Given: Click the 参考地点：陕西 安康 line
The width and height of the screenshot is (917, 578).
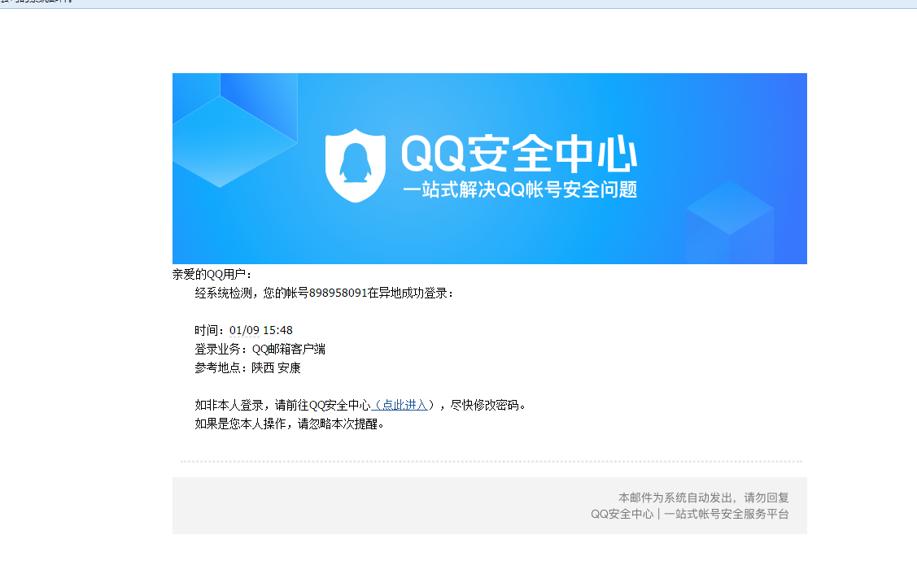Looking at the screenshot, I should 247,367.
